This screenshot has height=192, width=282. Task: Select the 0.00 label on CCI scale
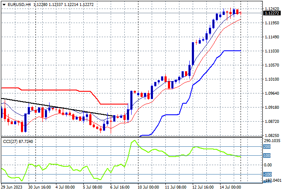(268, 165)
